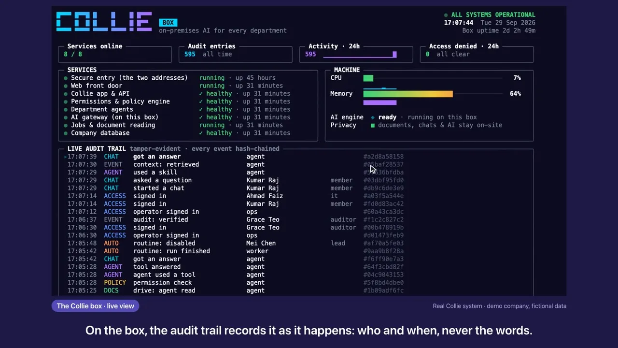Click "running · up 45 hours" status for Secure entry

238,78
